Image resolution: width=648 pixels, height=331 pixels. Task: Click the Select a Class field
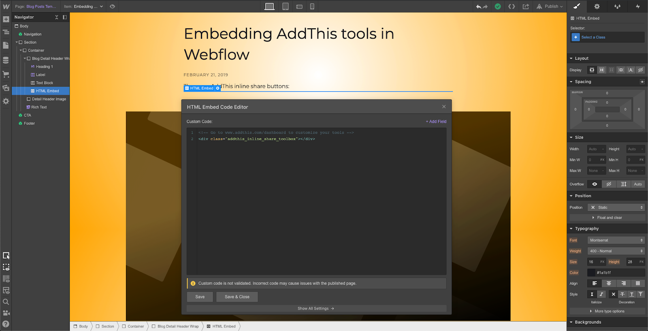(x=607, y=37)
